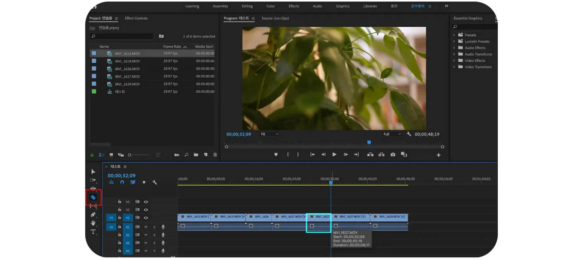583x260 pixels.
Task: Expand the Presets folder
Action: click(x=454, y=35)
